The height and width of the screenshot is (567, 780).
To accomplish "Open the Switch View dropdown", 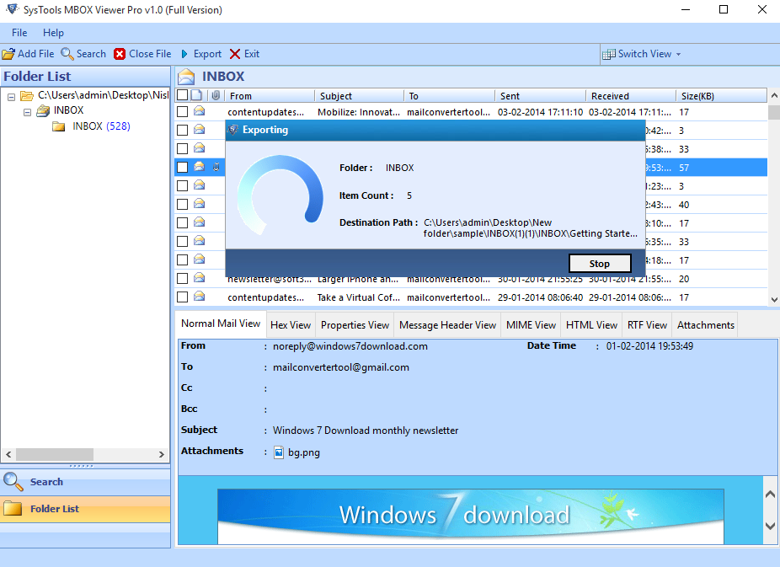I will point(641,54).
